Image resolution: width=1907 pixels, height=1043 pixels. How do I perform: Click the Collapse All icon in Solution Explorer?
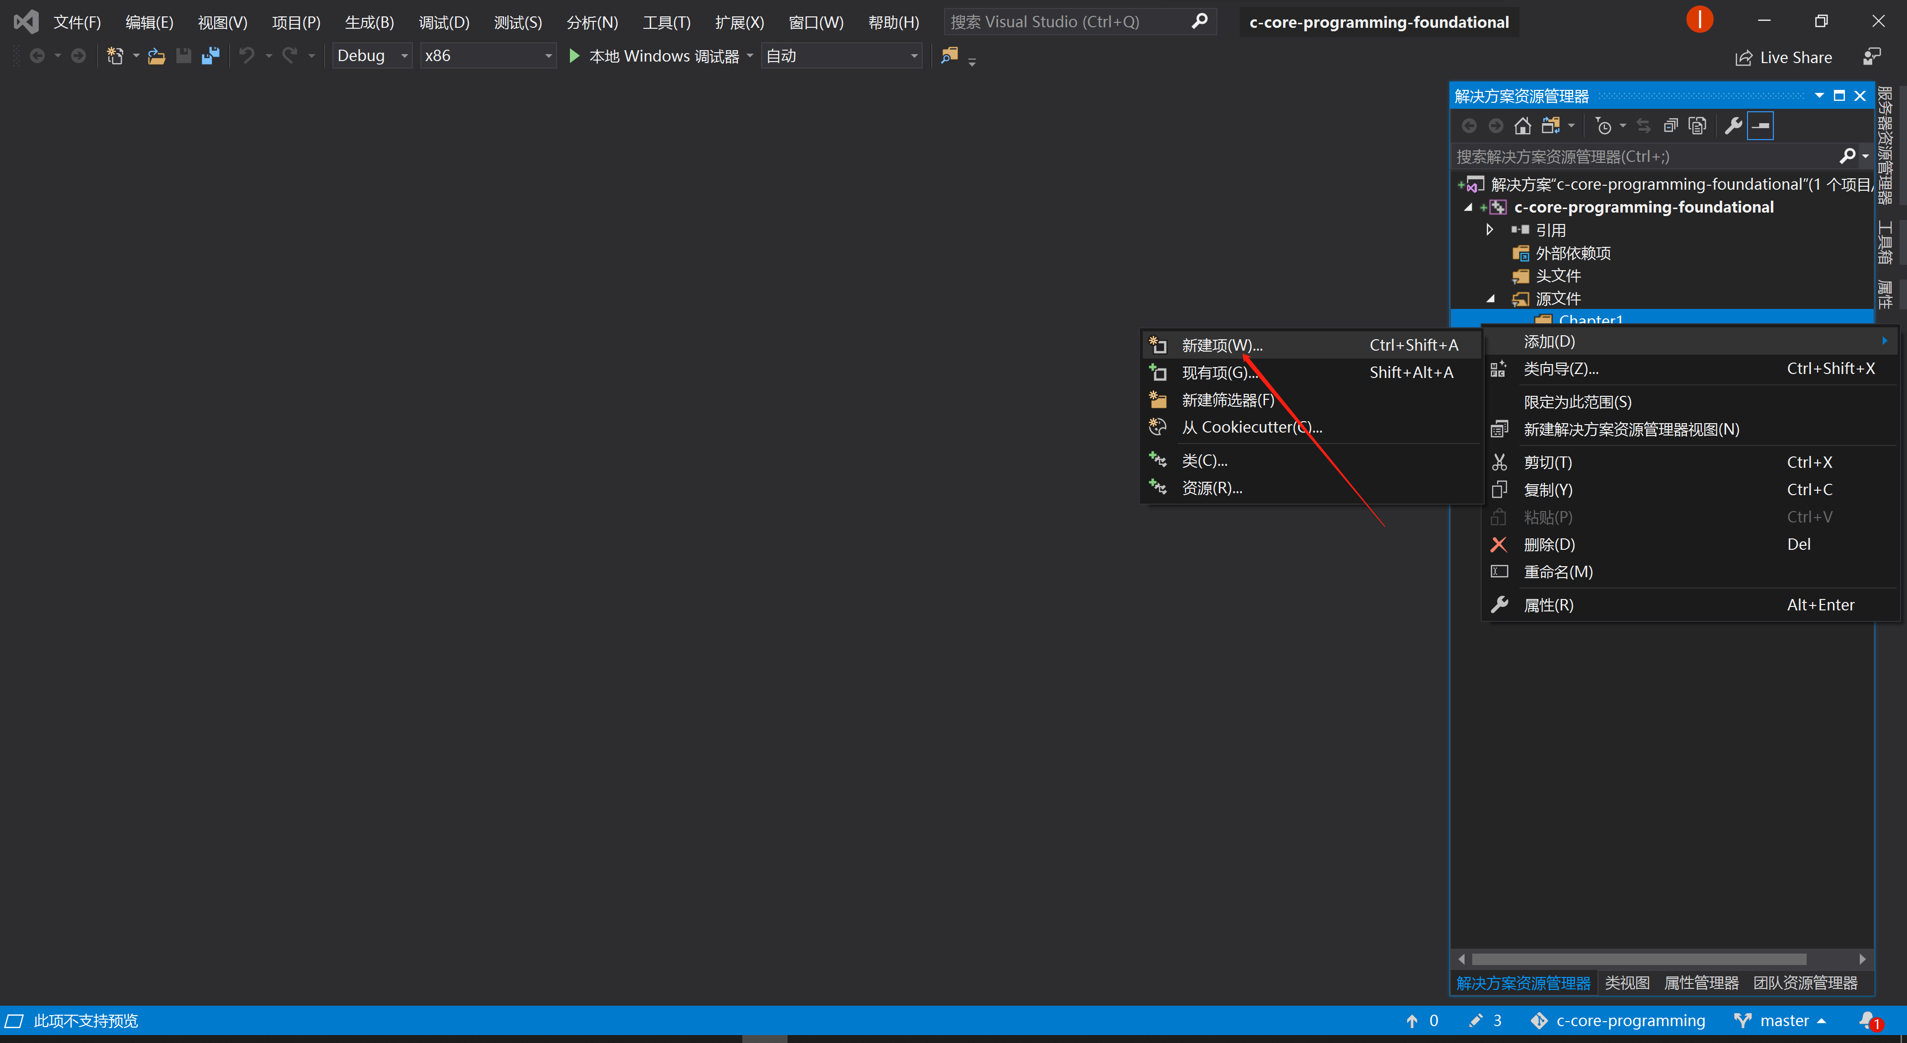(x=1670, y=126)
